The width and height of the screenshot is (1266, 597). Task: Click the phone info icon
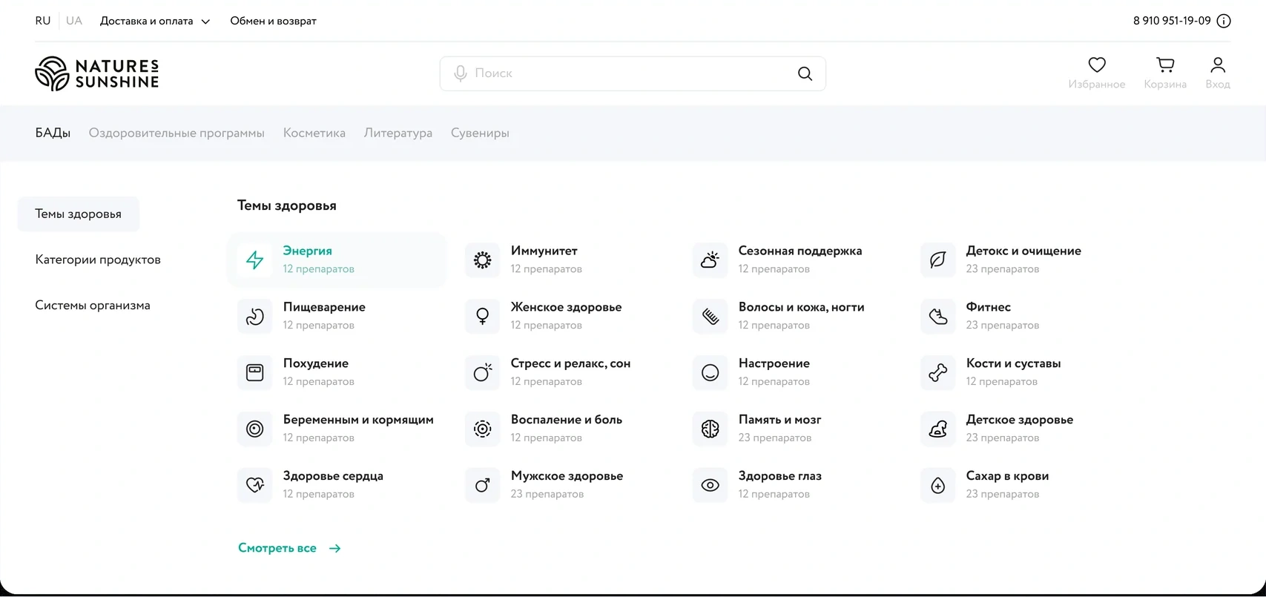tap(1224, 21)
